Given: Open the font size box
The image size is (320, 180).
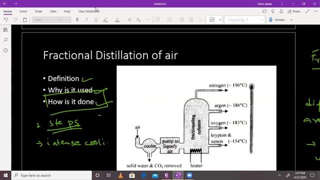Looking at the screenshot, I should [63, 20].
